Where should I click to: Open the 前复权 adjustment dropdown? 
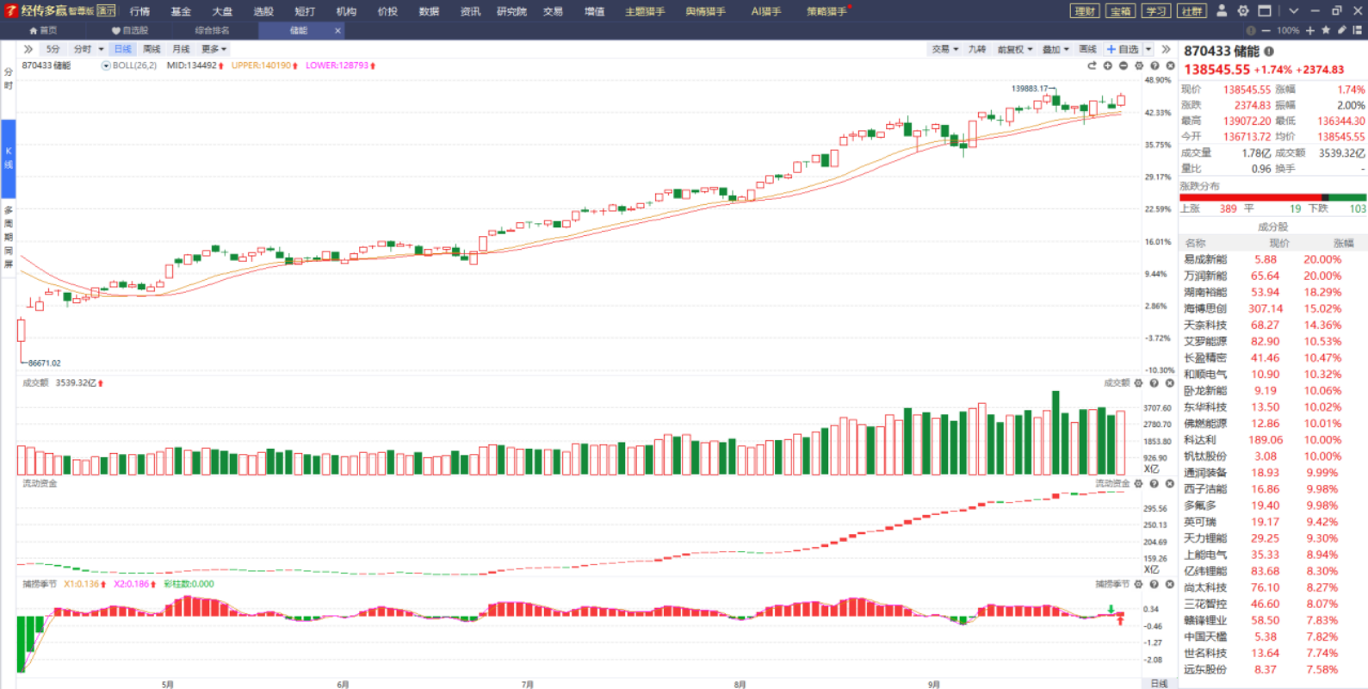coord(1014,49)
